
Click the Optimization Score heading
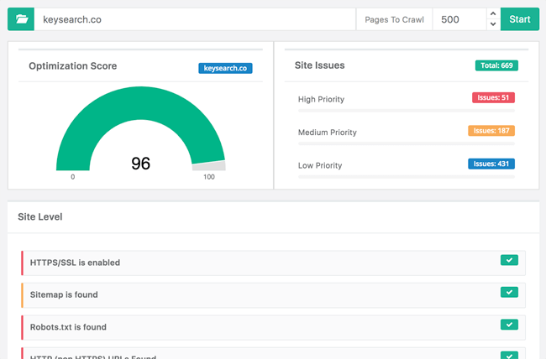(73, 66)
